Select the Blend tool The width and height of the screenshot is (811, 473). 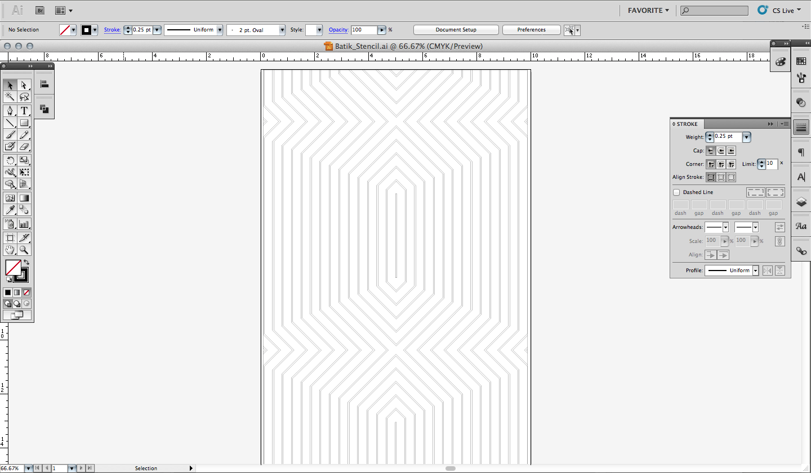pos(24,210)
